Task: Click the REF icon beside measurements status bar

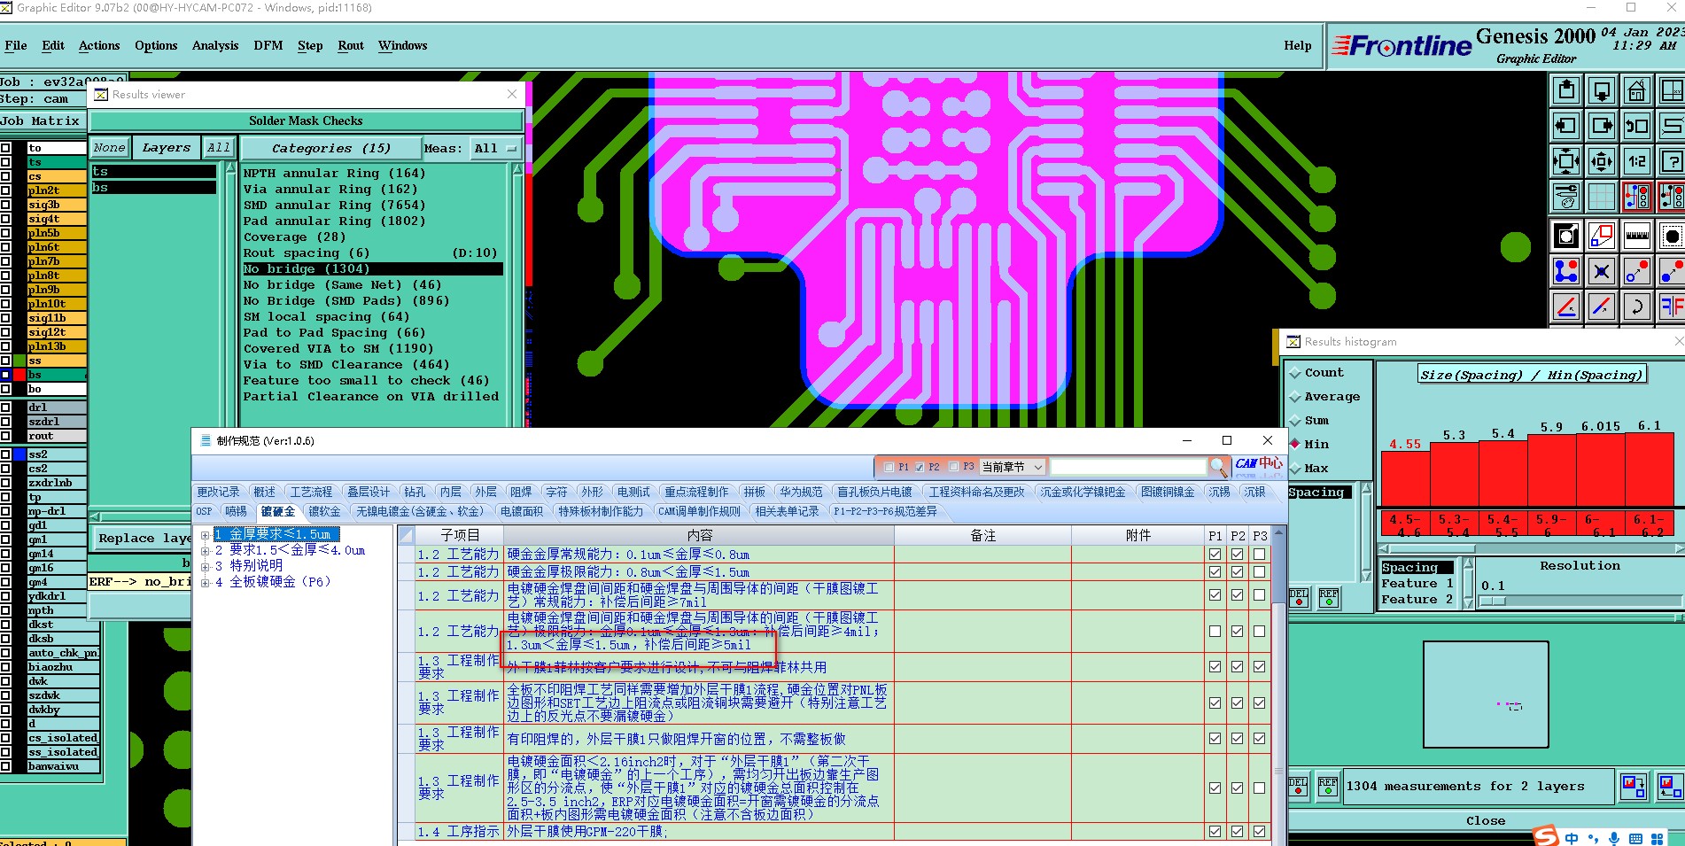Action: tap(1328, 787)
